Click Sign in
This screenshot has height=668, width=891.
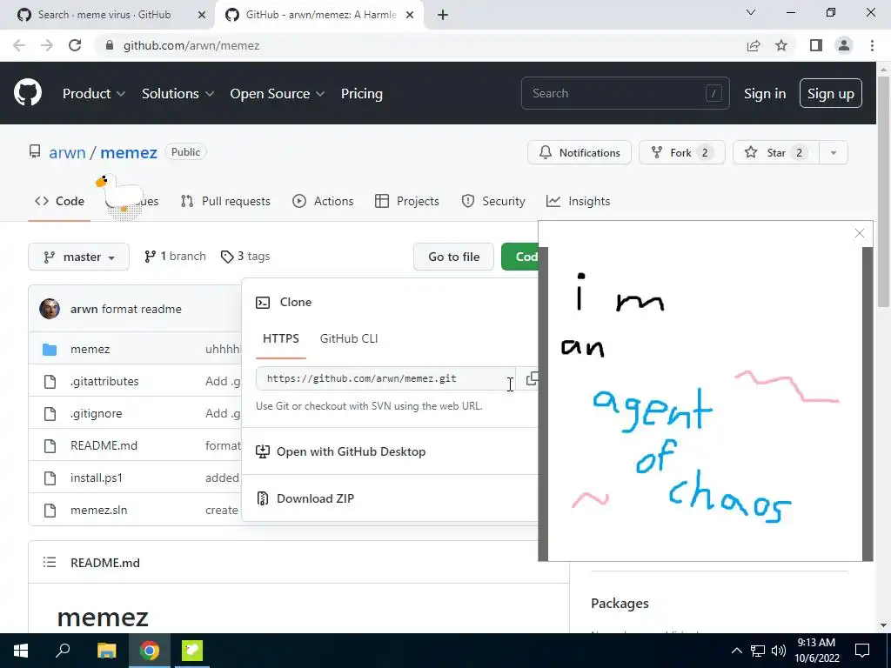765,94
